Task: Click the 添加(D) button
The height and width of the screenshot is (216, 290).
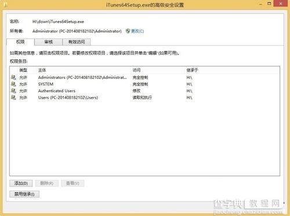Action: (x=21, y=183)
